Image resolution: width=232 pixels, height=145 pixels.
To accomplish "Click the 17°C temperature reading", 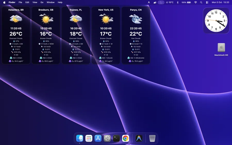I will point(106,34).
